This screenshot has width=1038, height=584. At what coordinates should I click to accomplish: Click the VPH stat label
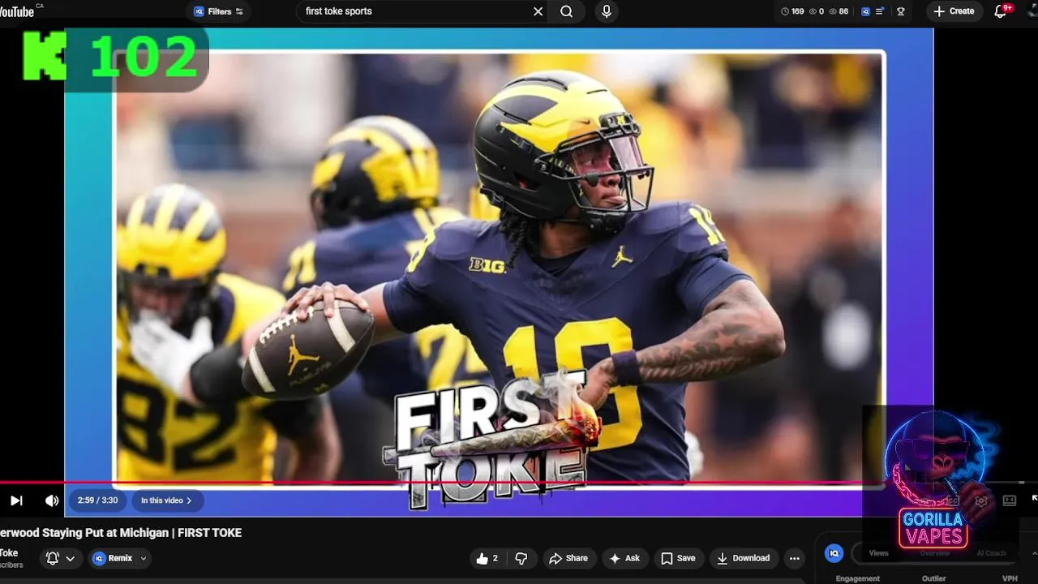[x=1010, y=578]
